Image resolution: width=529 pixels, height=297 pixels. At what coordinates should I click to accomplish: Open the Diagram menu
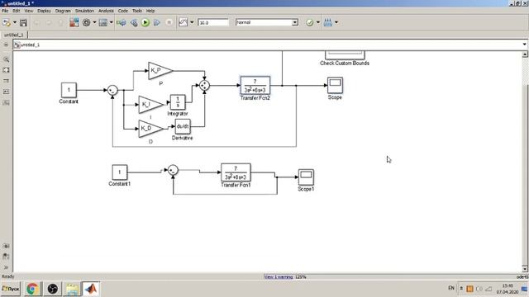coord(63,11)
